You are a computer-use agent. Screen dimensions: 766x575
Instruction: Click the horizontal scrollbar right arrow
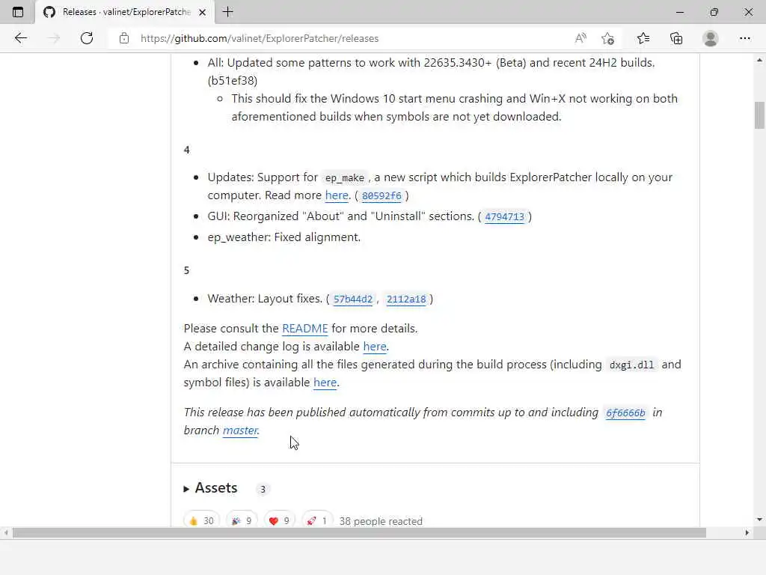[747, 533]
